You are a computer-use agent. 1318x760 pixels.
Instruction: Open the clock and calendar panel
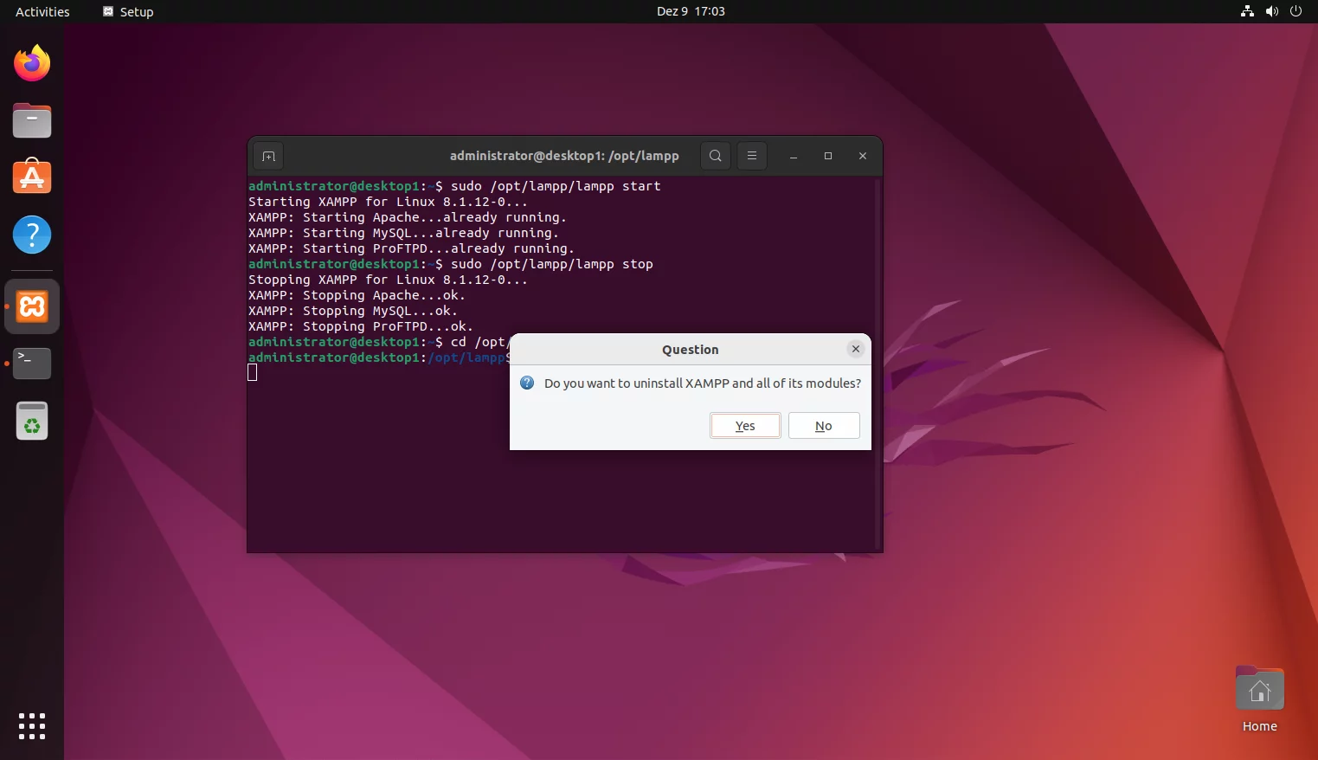tap(691, 11)
